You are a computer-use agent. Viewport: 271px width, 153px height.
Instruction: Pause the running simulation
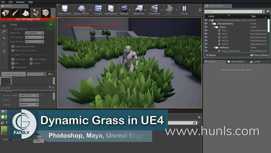click(184, 10)
